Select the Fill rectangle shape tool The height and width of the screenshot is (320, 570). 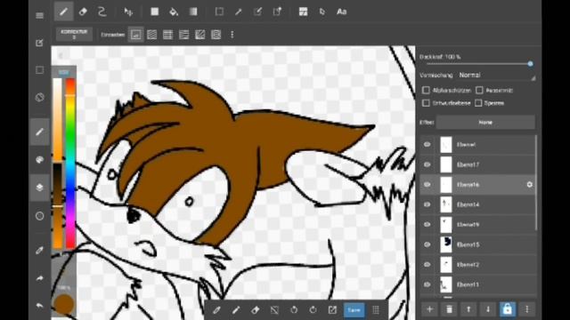pos(154,12)
